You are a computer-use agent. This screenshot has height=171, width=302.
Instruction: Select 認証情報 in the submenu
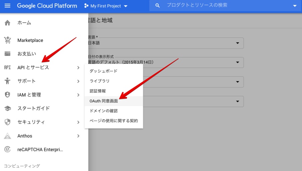(114, 91)
